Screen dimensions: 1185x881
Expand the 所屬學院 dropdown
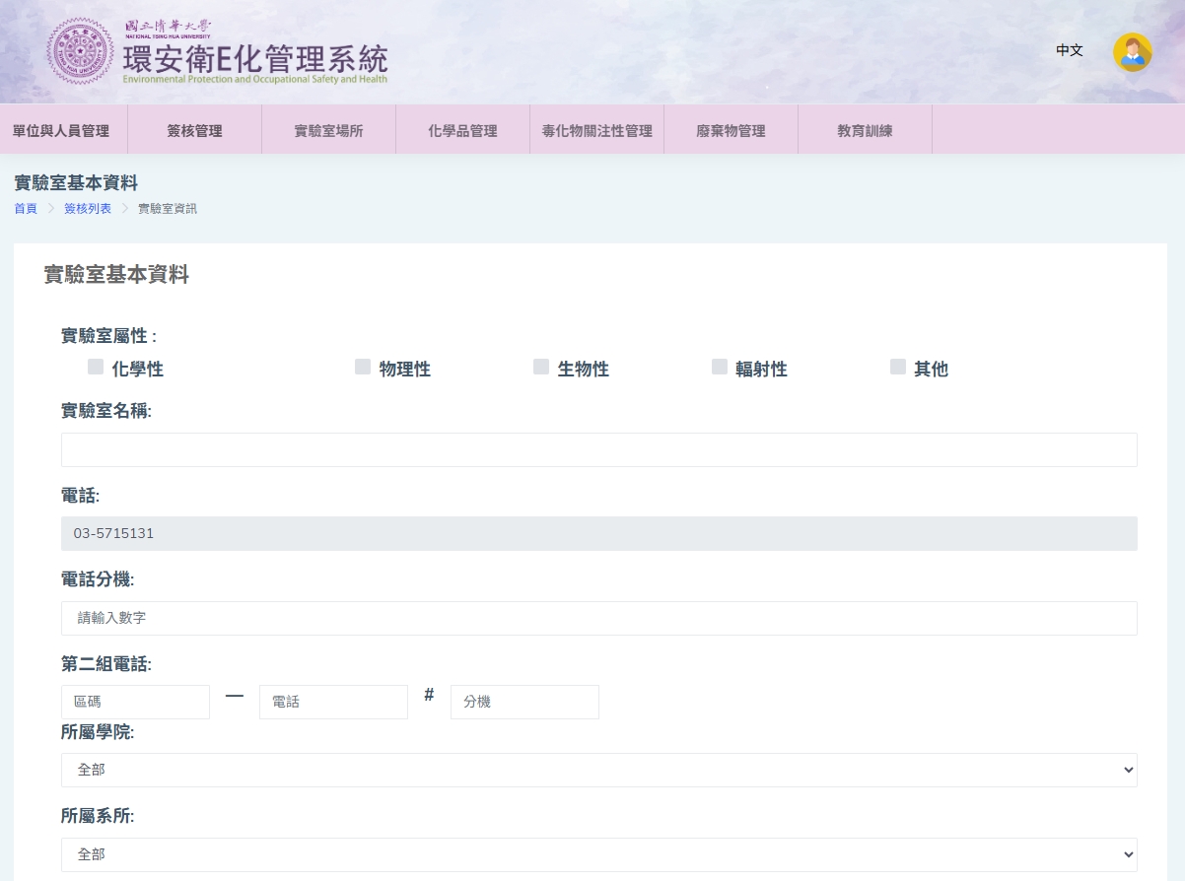coord(598,770)
